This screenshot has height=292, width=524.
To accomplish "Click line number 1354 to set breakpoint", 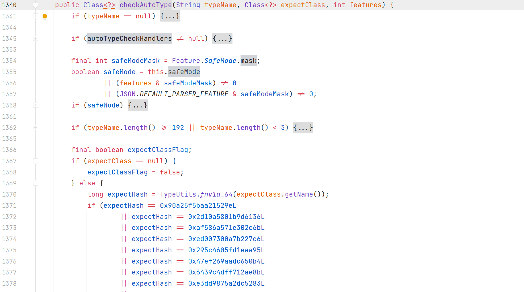I will (x=9, y=61).
